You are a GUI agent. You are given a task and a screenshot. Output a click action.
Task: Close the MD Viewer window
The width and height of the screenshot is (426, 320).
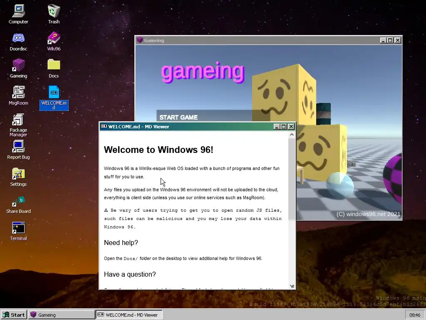[x=291, y=127]
